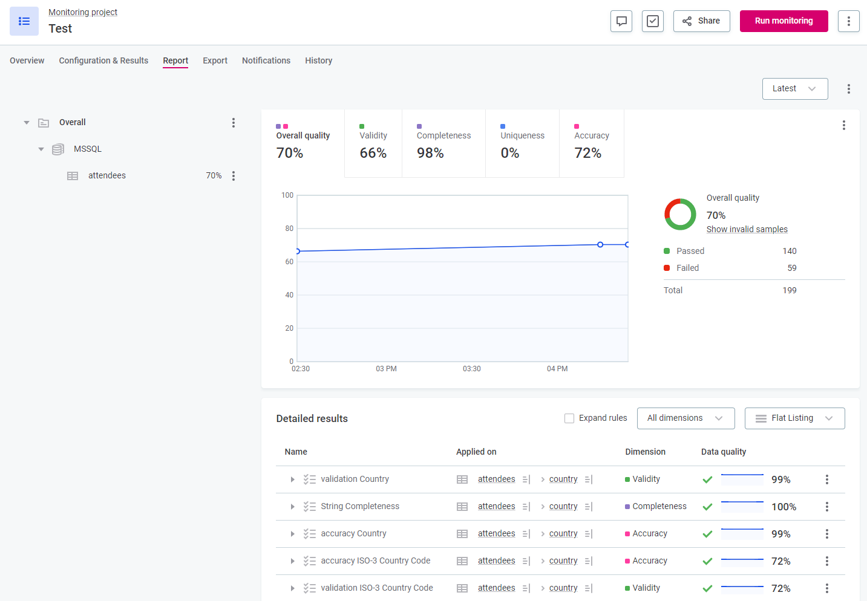The width and height of the screenshot is (867, 601).
Task: Open the comments speech bubble icon
Action: 621,21
